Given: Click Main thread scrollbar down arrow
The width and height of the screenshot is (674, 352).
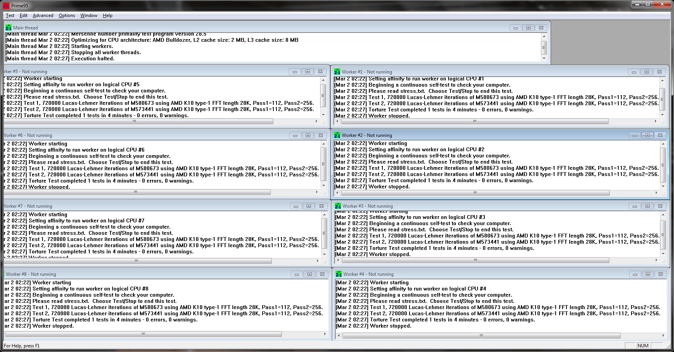Looking at the screenshot, I should pyautogui.click(x=544, y=58).
